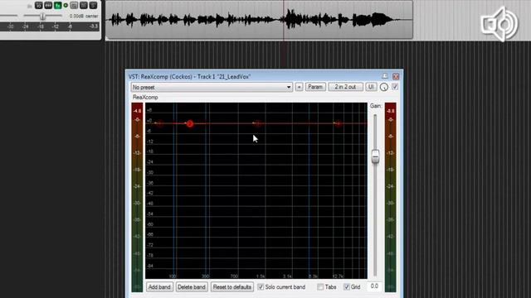Click the ReaXcomp window title text
Image resolution: width=531 pixels, height=298 pixels.
coord(189,77)
